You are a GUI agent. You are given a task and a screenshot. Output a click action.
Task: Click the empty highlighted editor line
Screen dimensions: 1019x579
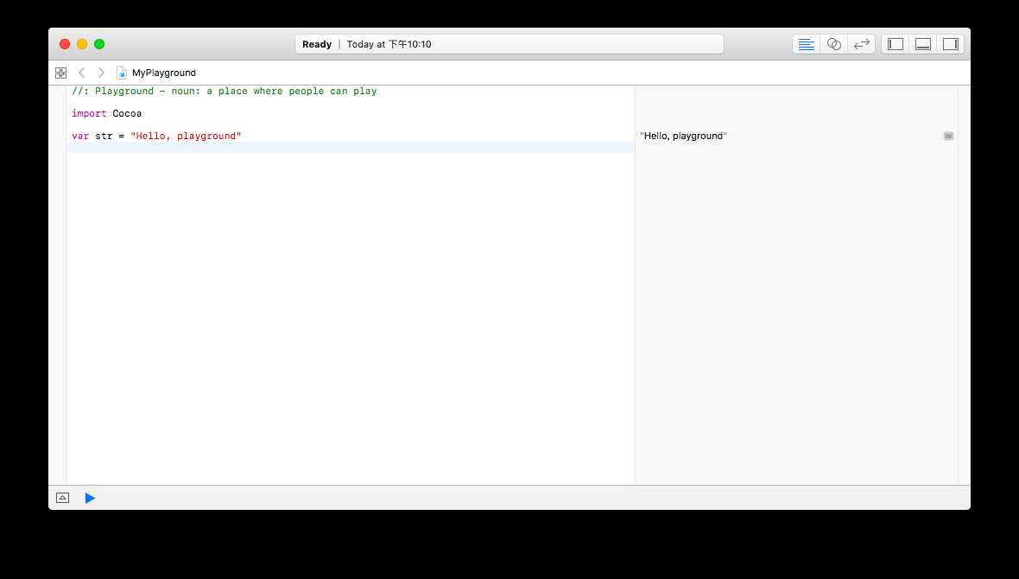point(351,148)
